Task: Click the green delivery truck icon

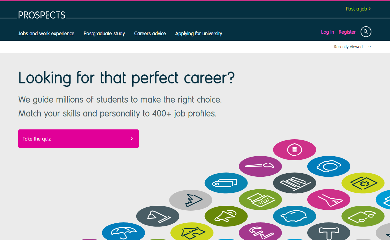Action: 363,216
